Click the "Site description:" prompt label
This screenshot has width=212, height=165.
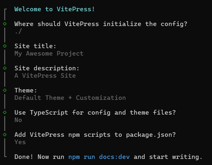[x=47, y=68]
